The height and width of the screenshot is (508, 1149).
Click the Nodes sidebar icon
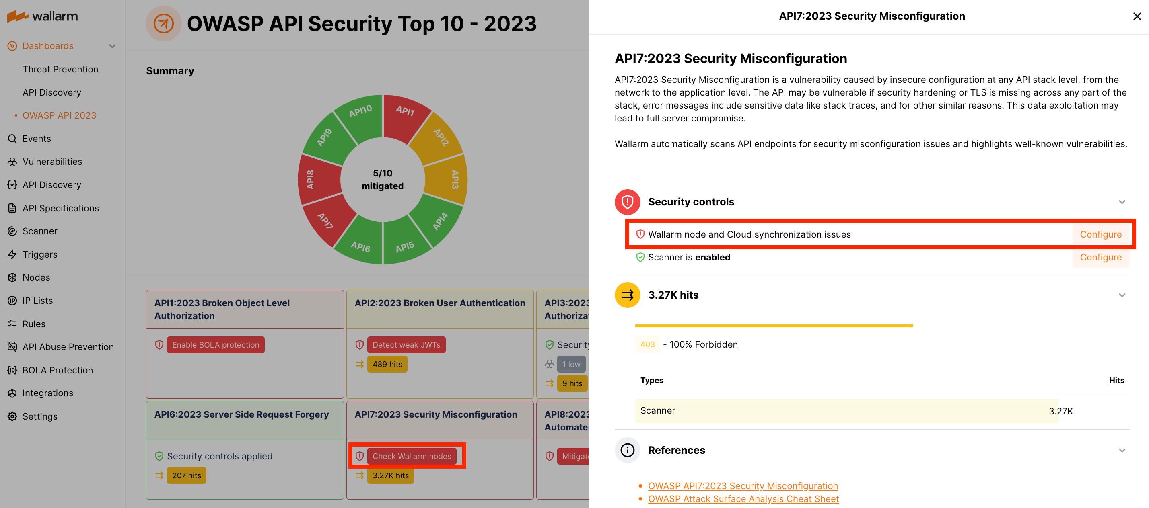12,278
